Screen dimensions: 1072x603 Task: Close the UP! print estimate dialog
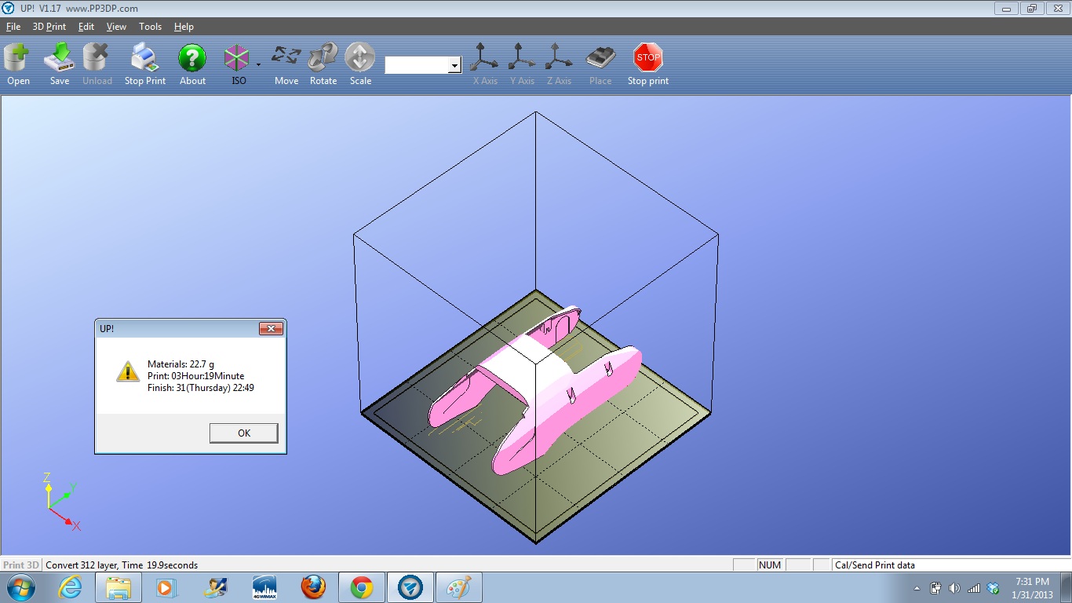tap(271, 328)
